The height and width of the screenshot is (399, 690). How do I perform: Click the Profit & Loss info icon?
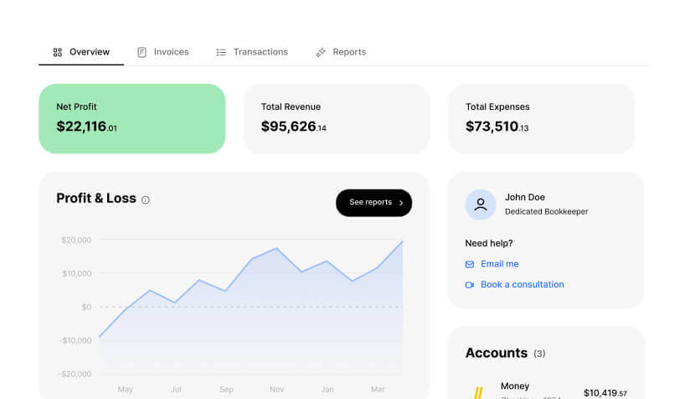point(145,200)
